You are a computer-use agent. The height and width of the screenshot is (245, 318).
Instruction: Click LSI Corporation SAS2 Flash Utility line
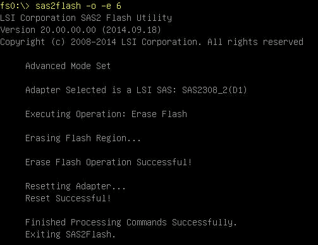pos(86,18)
